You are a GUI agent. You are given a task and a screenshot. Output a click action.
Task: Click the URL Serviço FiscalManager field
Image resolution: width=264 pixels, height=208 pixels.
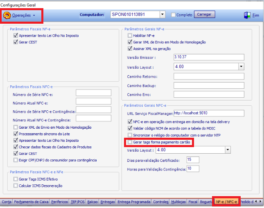point(209,113)
